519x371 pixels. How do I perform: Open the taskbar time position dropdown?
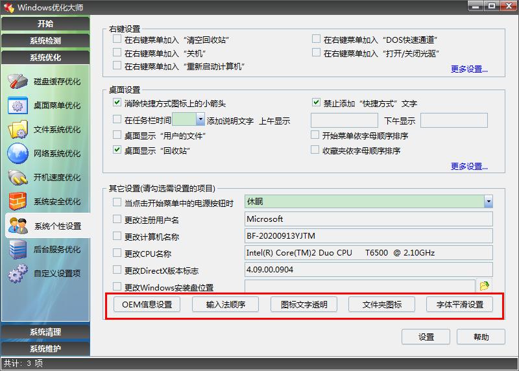(x=200, y=119)
